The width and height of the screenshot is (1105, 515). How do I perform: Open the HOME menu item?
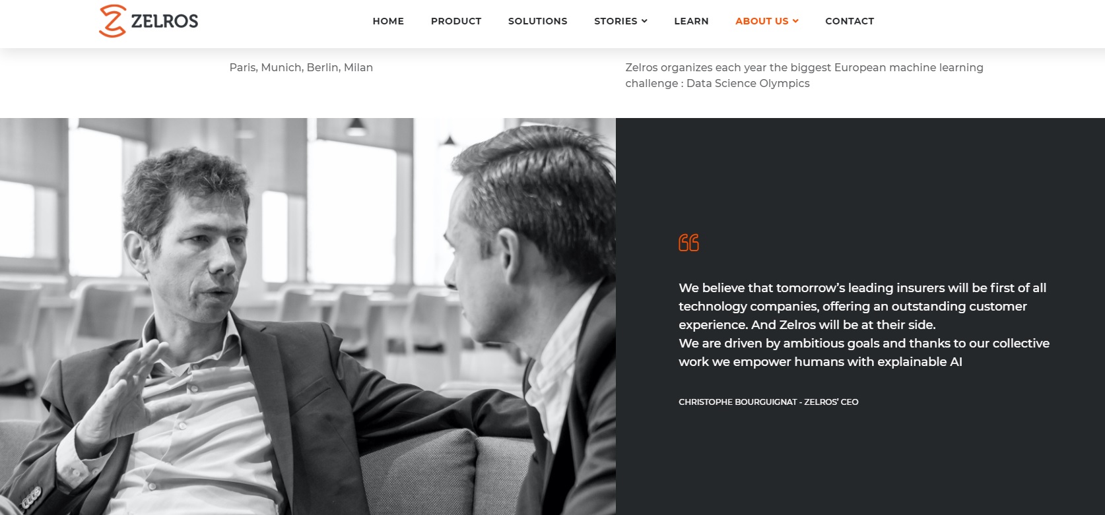[x=388, y=21]
